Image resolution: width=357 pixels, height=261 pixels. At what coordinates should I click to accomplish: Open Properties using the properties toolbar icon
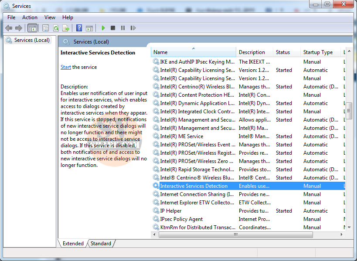pos(45,28)
